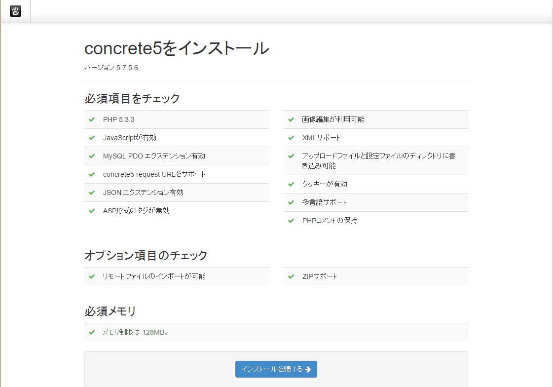Click the checkmark next to JSON エクステンション有効
Image resolution: width=553 pixels, height=387 pixels.
[x=92, y=193]
